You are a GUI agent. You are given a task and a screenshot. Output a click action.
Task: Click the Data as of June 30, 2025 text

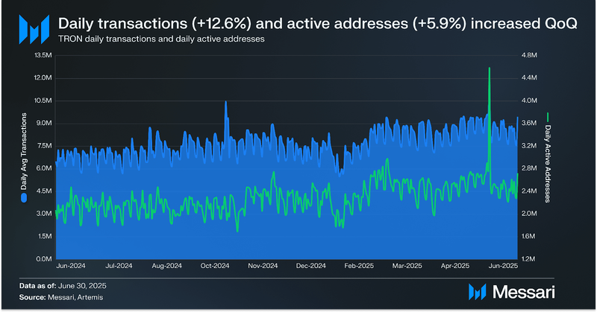coord(63,286)
